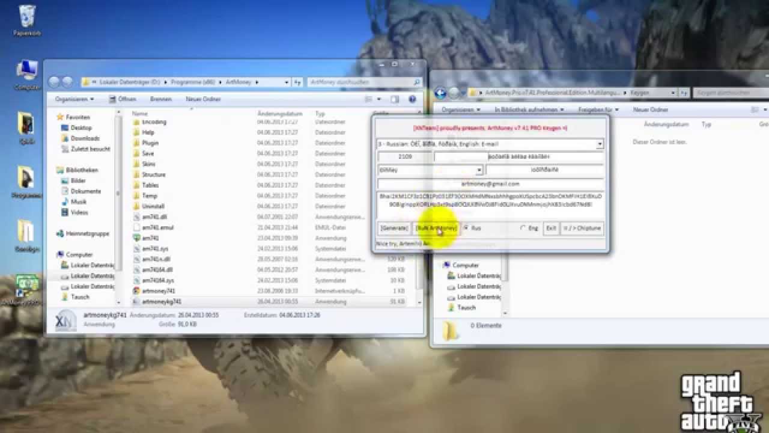Select the Save folder

click(148, 153)
